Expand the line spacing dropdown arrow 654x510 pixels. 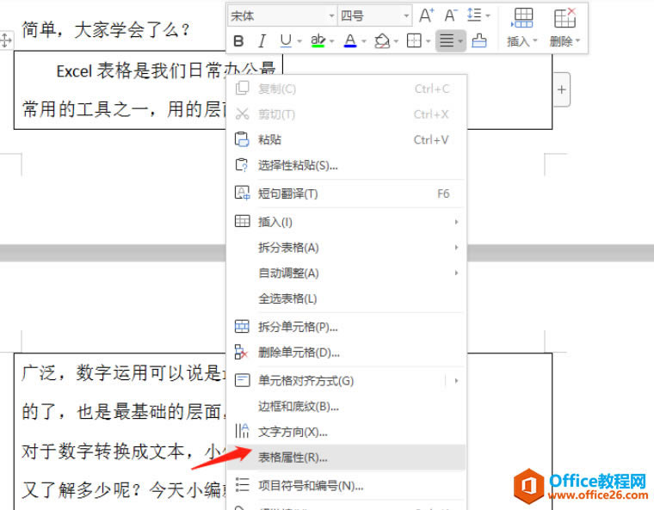pos(488,15)
